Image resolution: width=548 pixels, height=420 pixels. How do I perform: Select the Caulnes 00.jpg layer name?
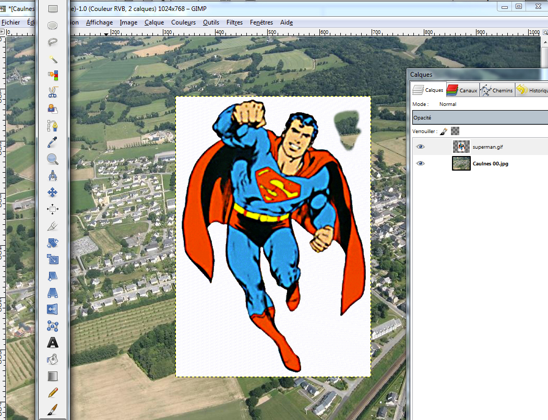coord(491,163)
